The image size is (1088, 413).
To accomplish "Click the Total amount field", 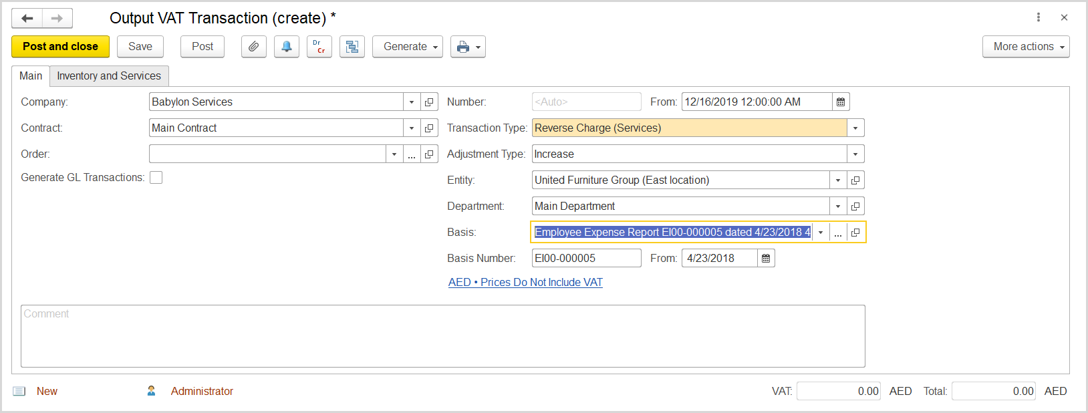I will tap(994, 392).
